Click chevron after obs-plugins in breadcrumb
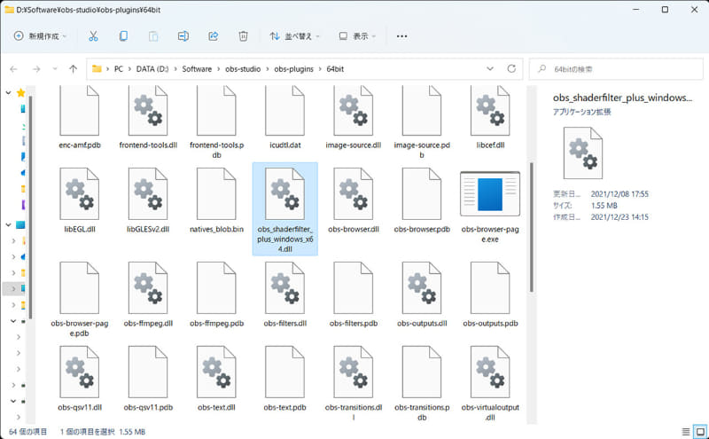The width and height of the screenshot is (709, 439). [320, 69]
